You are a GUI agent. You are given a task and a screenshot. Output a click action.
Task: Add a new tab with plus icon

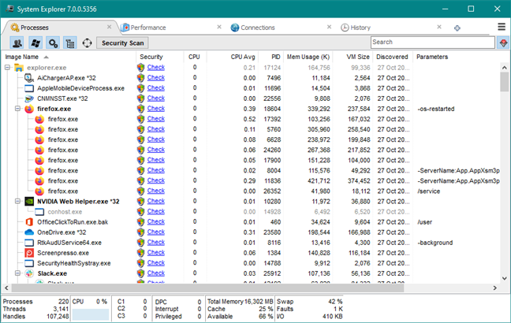457,28
